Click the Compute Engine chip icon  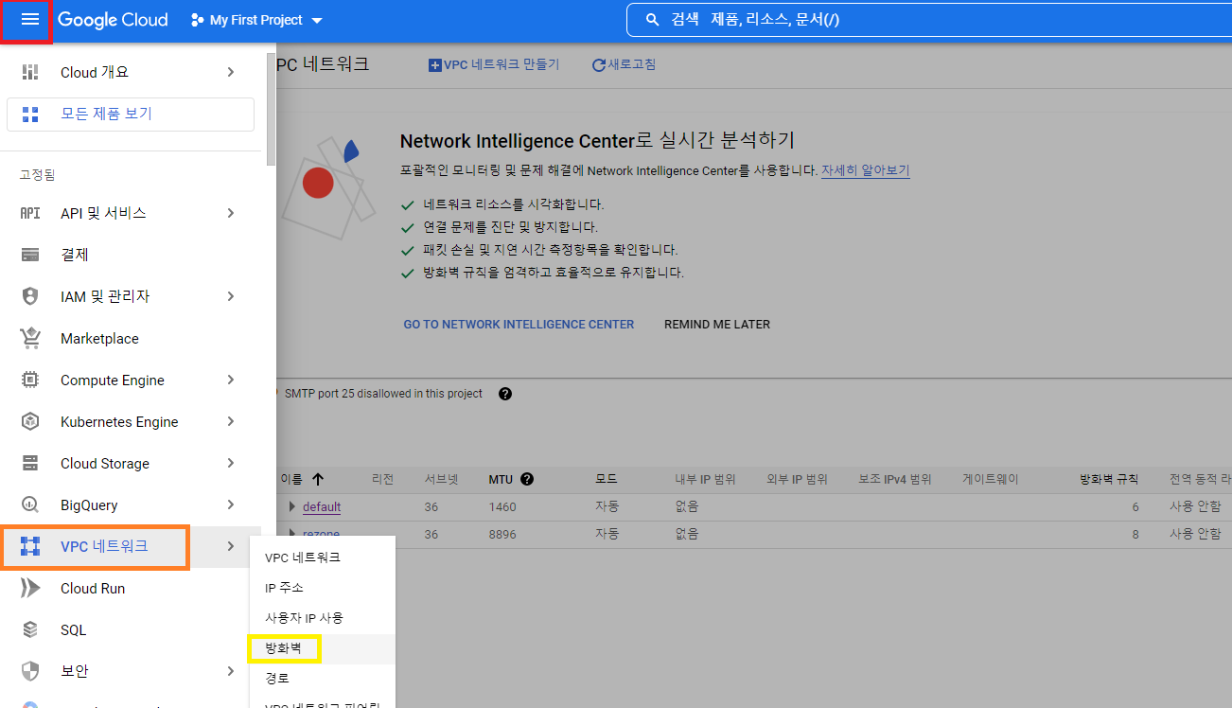pyautogui.click(x=30, y=380)
